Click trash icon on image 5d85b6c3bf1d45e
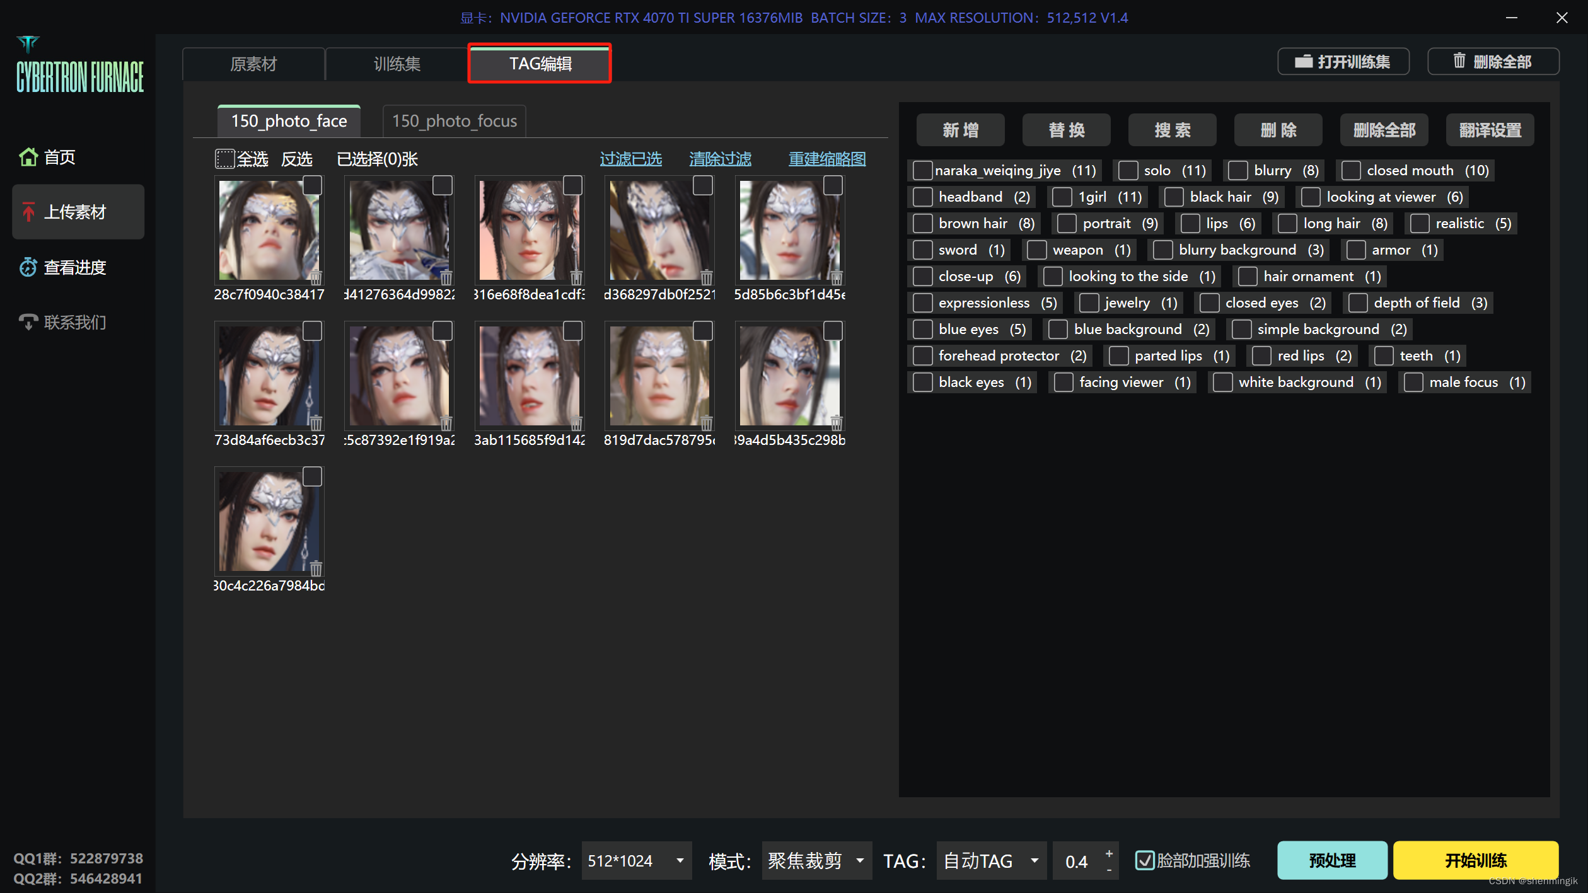The width and height of the screenshot is (1588, 893). 837,277
